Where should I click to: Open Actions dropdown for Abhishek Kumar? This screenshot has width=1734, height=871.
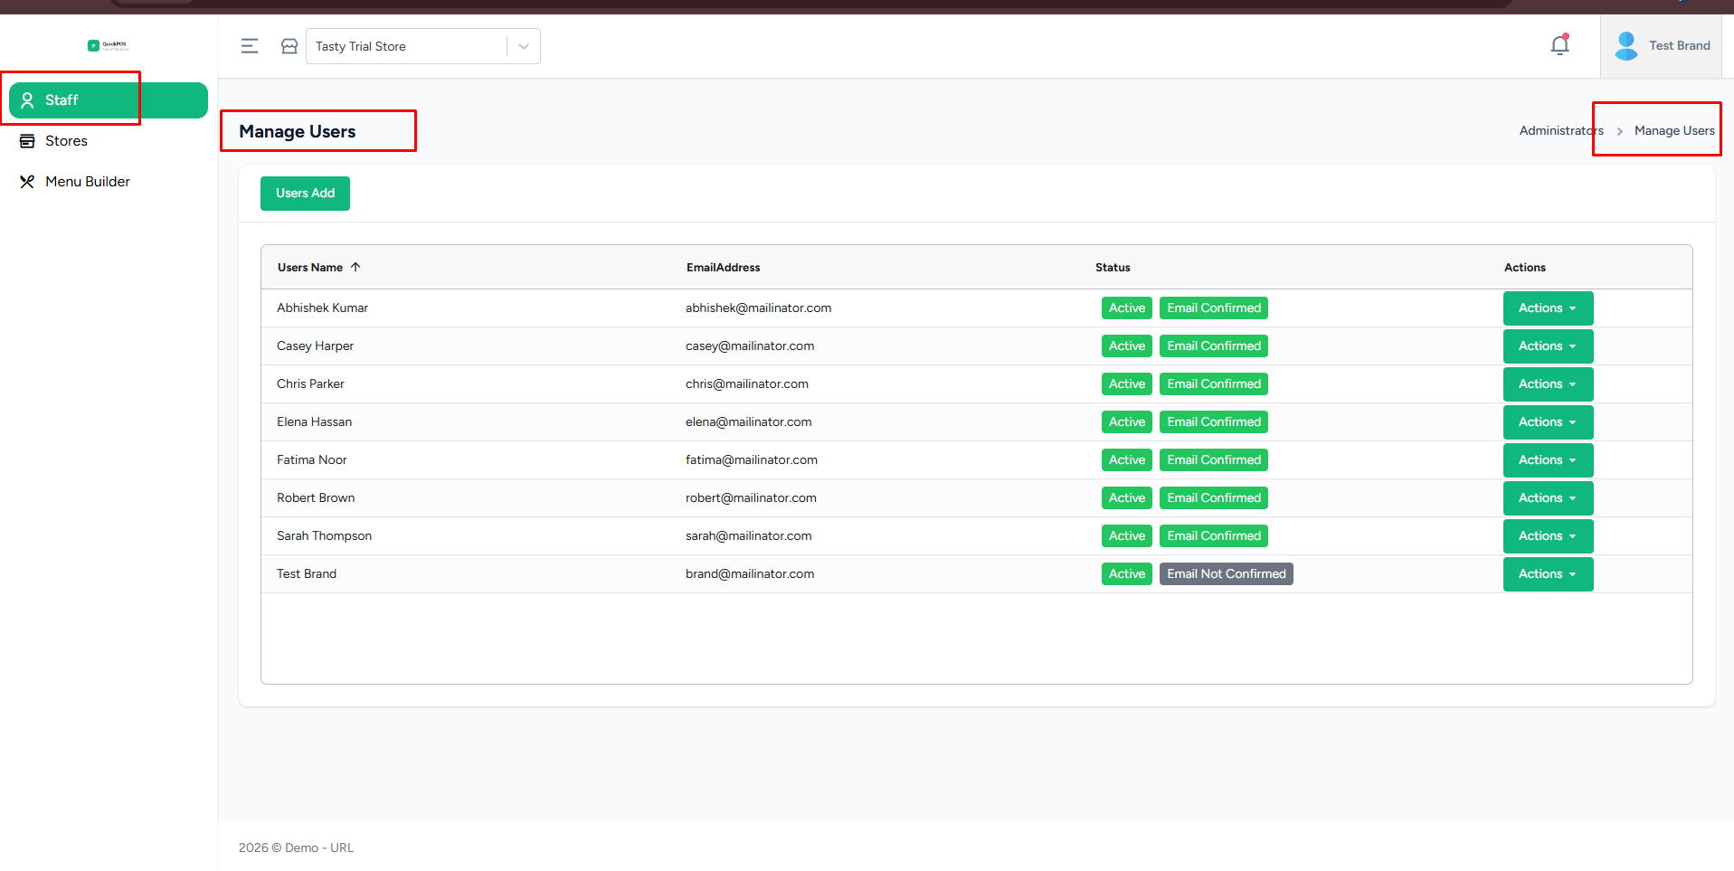[x=1547, y=308]
